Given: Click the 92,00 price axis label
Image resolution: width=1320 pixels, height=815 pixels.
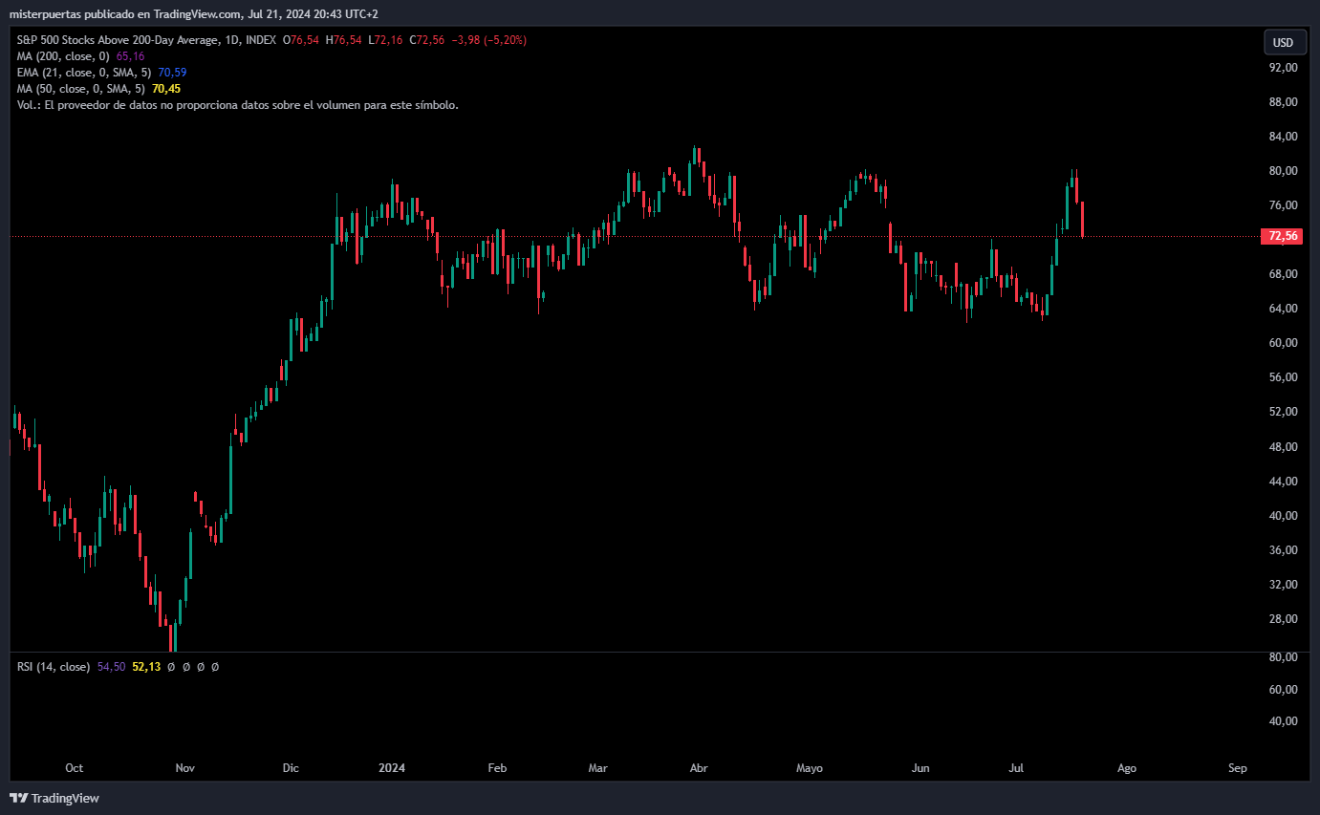Looking at the screenshot, I should 1283,68.
